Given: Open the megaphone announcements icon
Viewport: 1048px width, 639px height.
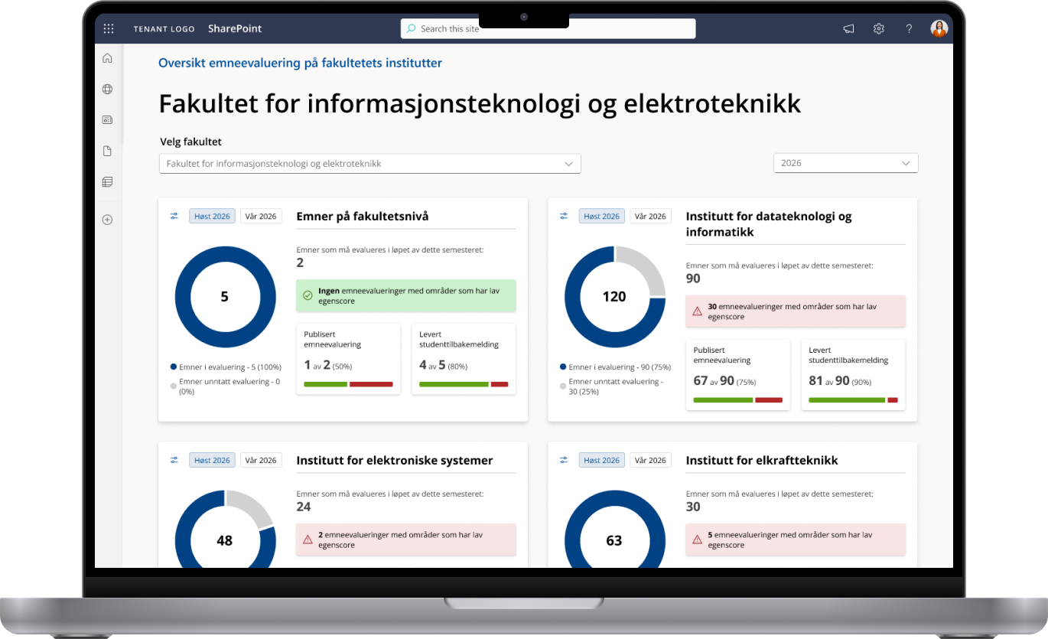Looking at the screenshot, I should [x=848, y=28].
